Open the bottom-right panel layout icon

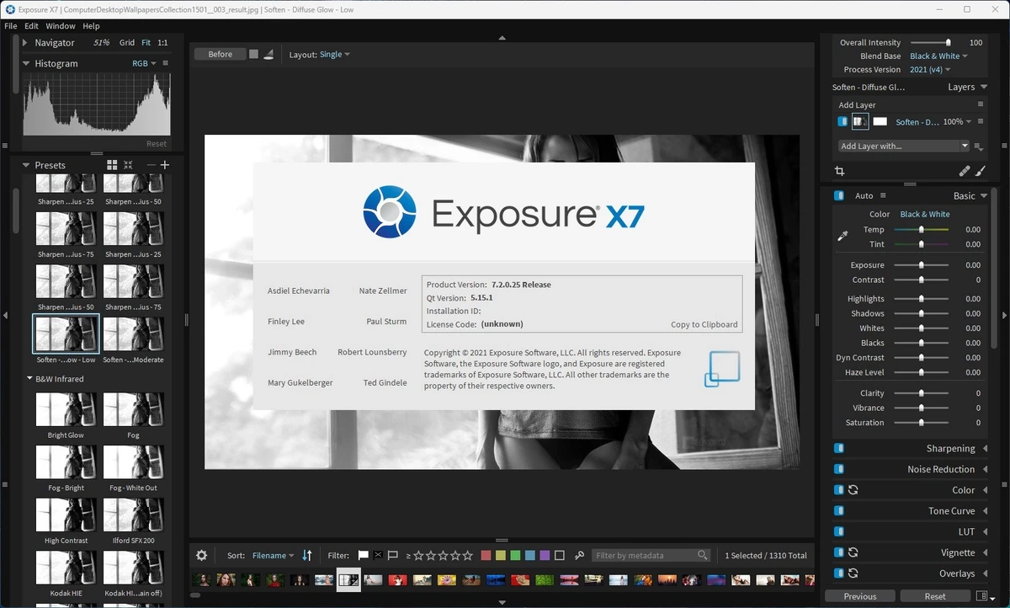click(981, 596)
